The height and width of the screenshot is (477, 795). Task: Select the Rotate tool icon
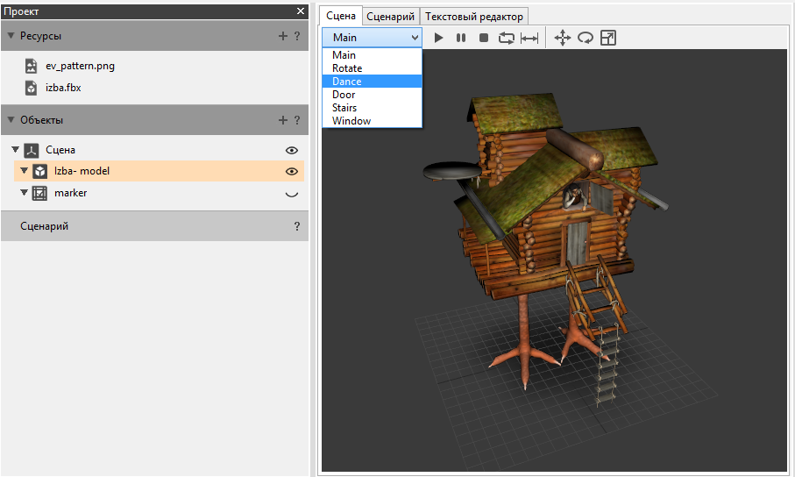tap(585, 38)
